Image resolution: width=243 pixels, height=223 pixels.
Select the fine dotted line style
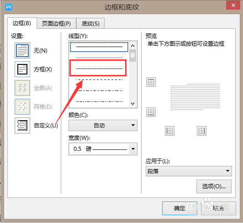click(99, 58)
